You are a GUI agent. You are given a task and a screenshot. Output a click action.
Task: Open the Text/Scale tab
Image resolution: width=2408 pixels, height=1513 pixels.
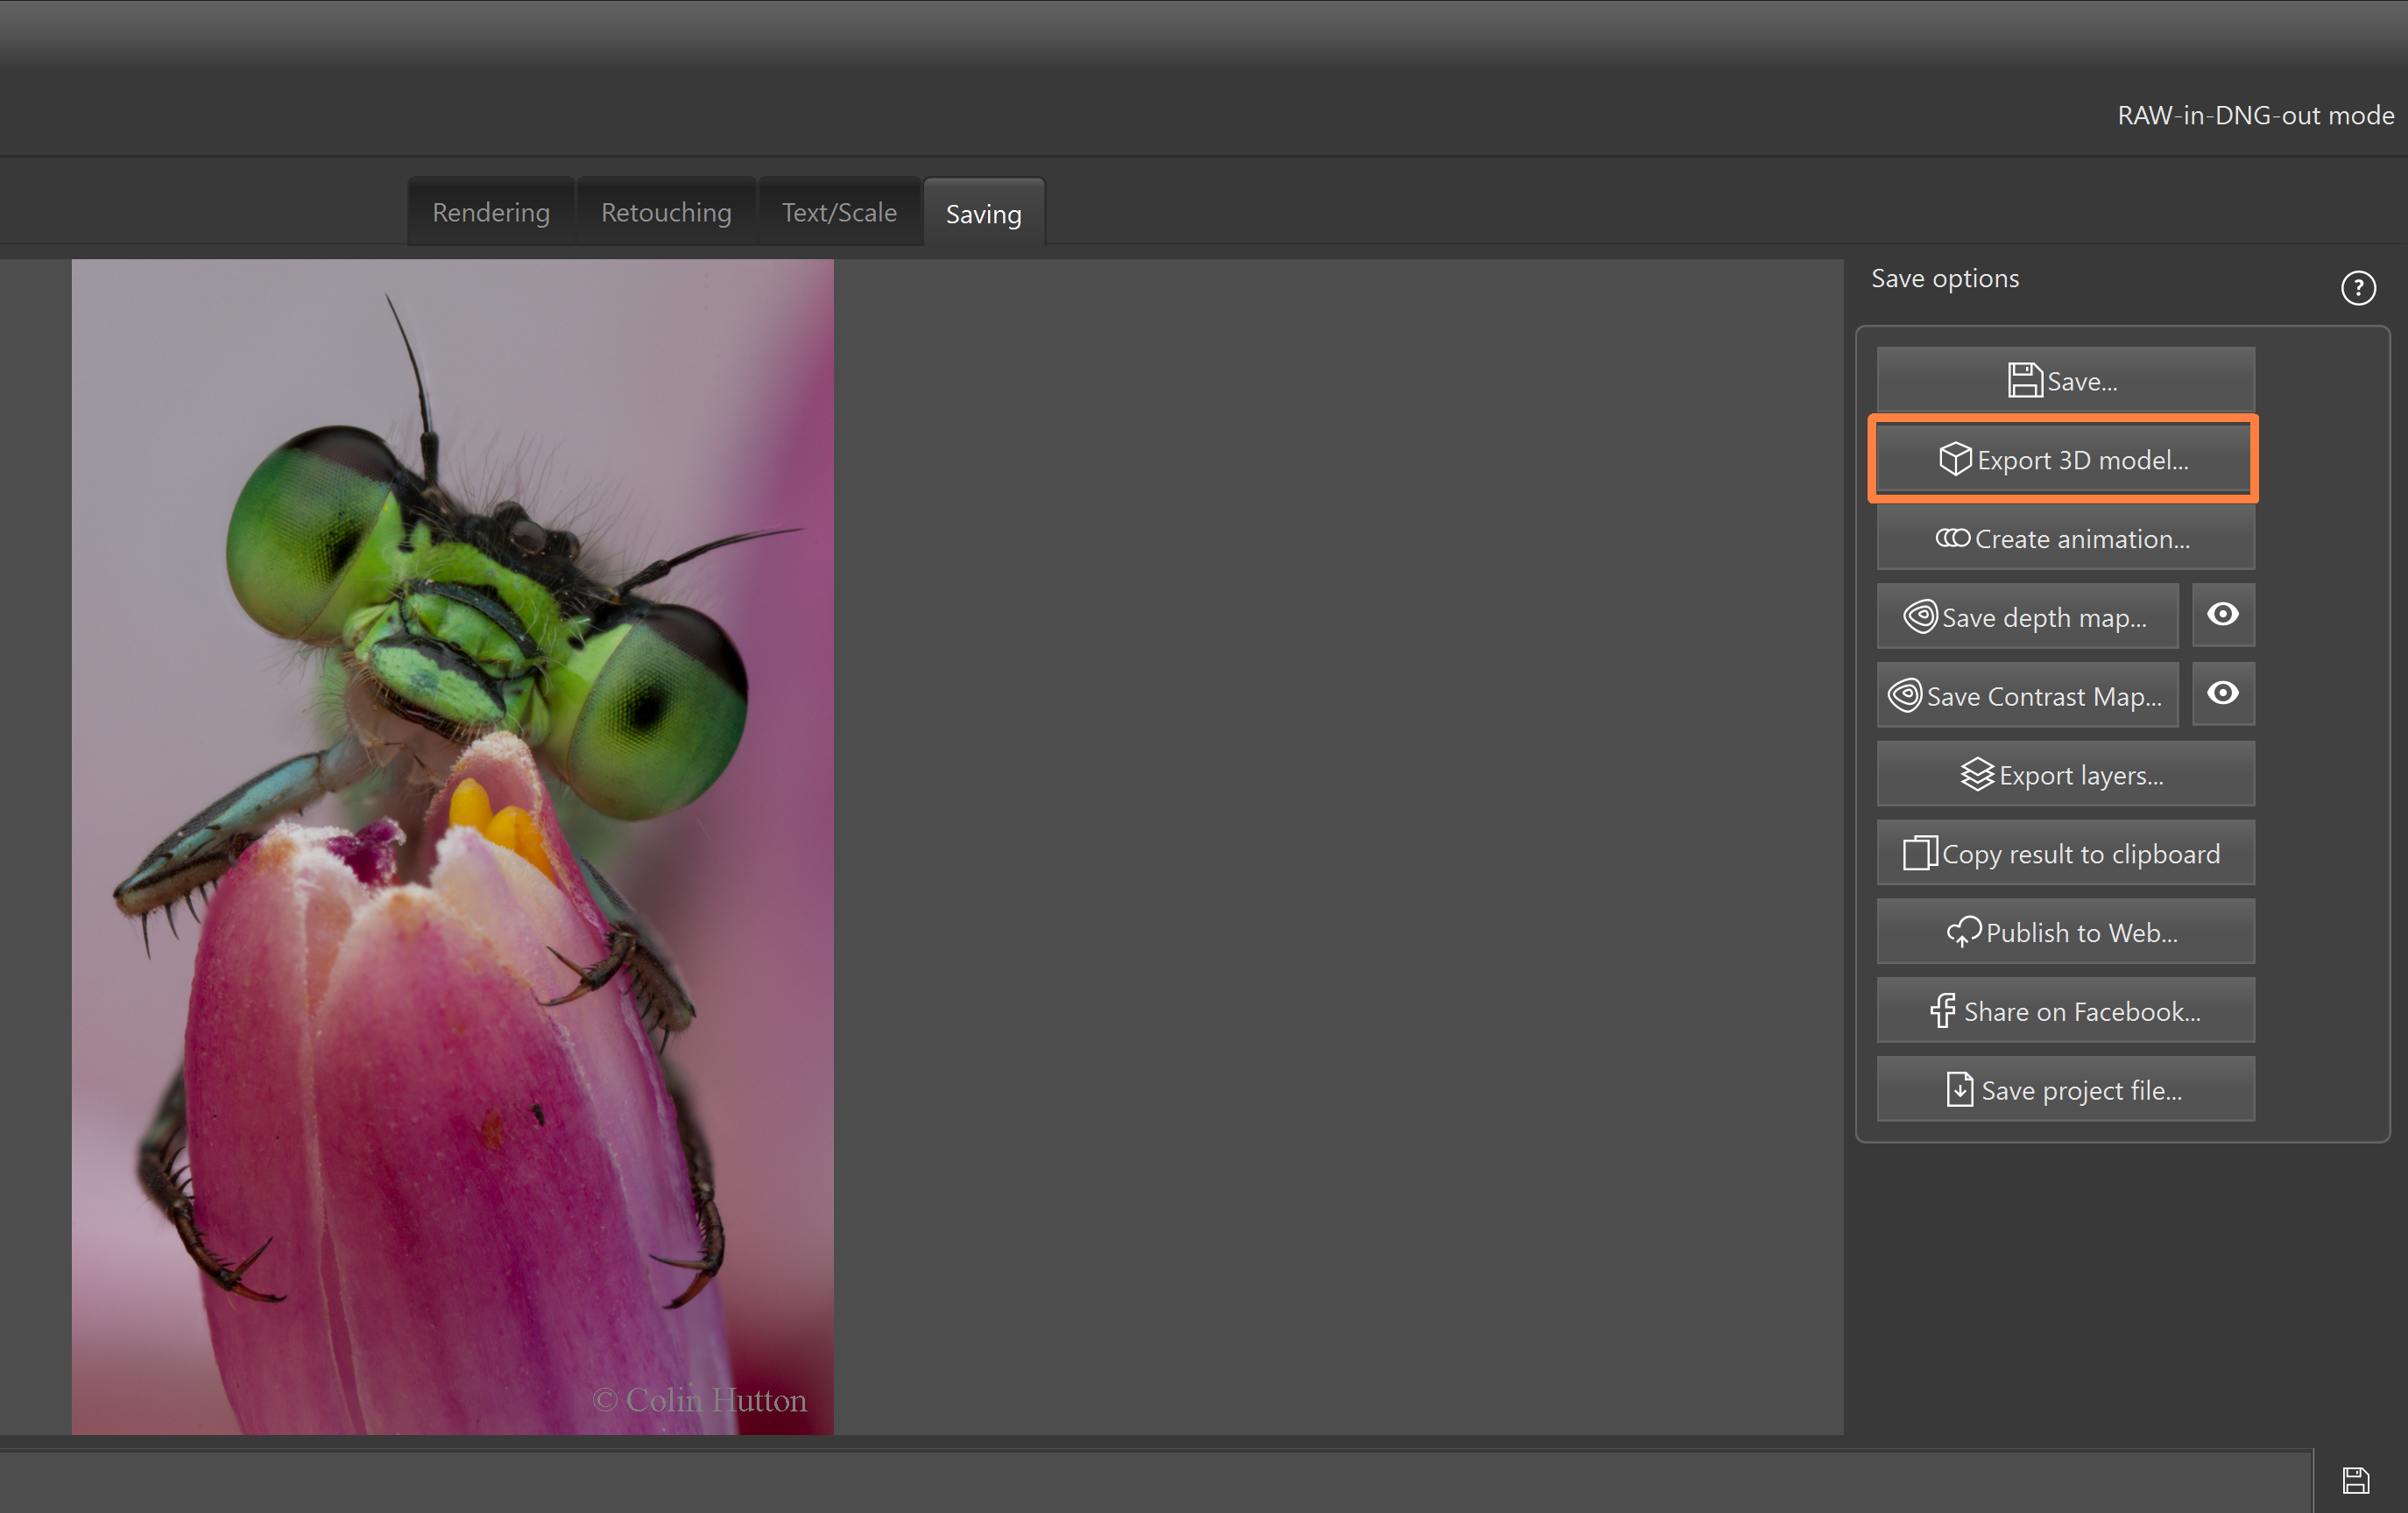pyautogui.click(x=839, y=212)
